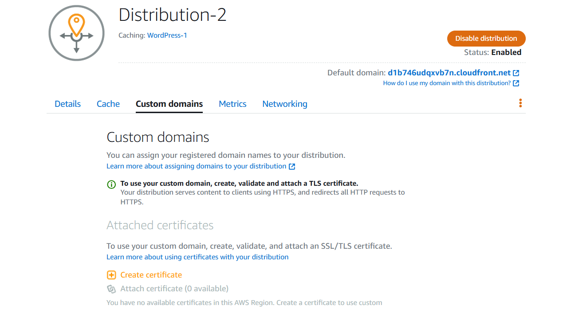Click the Attach certificate icon

click(111, 289)
